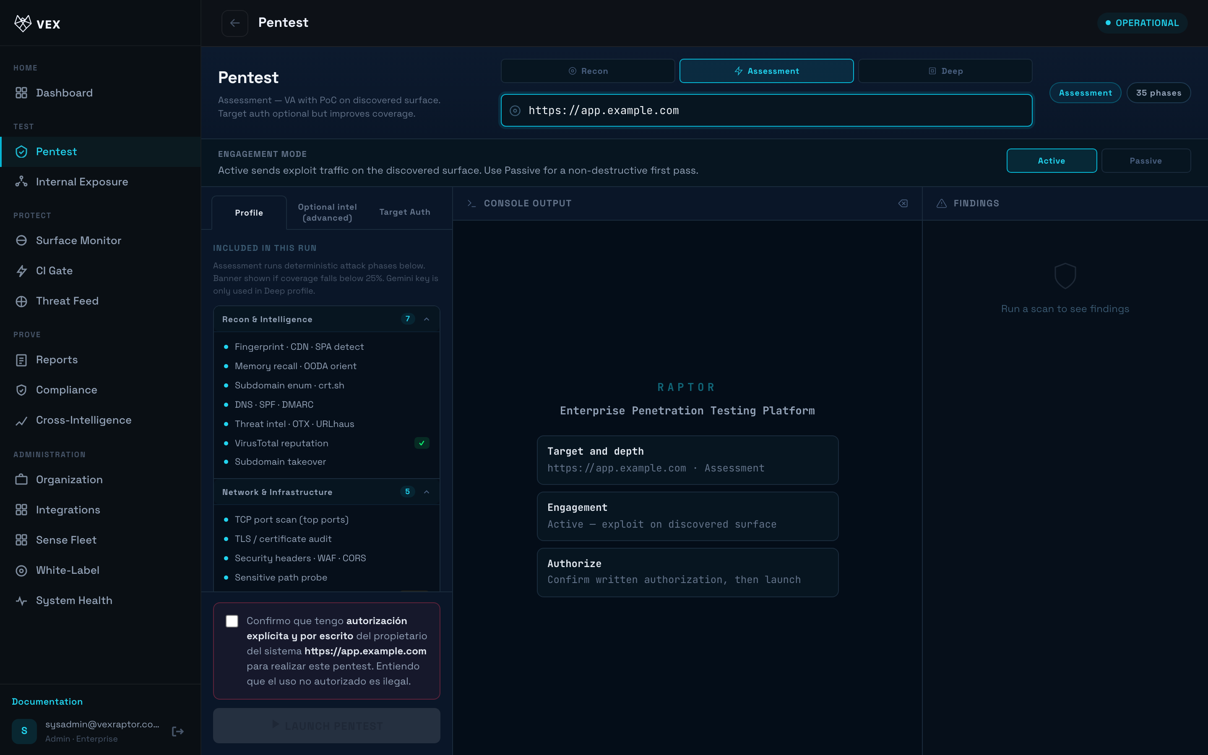This screenshot has height=755, width=1208.
Task: Click the OPERATIONAL status badge
Action: point(1142,23)
